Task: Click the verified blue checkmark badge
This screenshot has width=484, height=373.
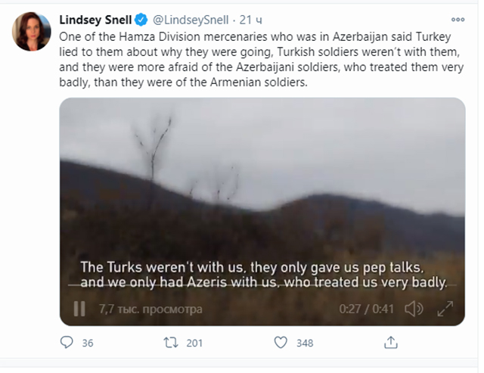Action: [x=141, y=20]
